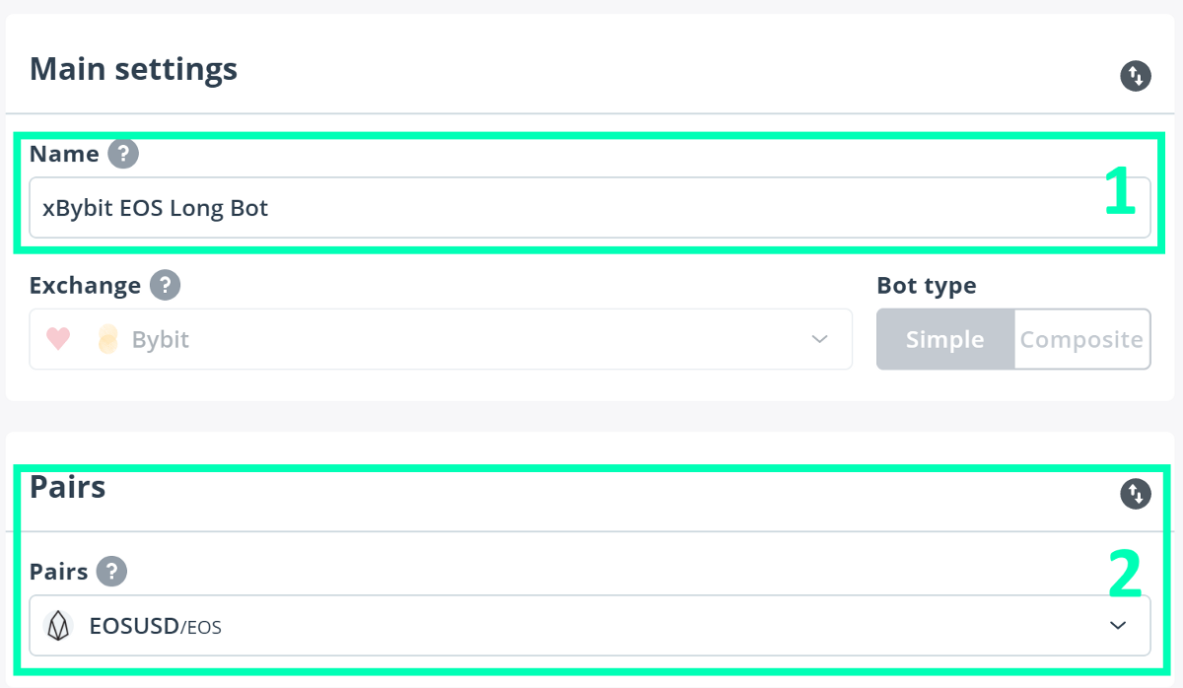The image size is (1183, 688).
Task: Click the bold Pairs section heading
Action: [67, 486]
